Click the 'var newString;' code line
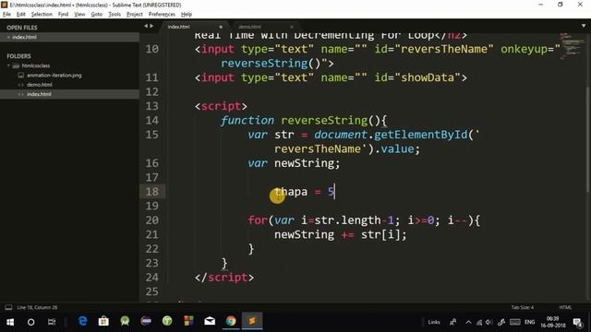Screen dimensions: 591x332 click(x=294, y=163)
